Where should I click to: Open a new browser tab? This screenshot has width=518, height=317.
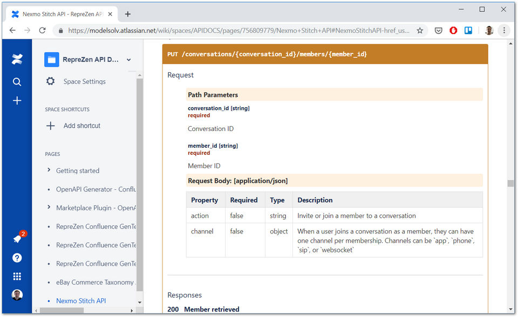[128, 14]
